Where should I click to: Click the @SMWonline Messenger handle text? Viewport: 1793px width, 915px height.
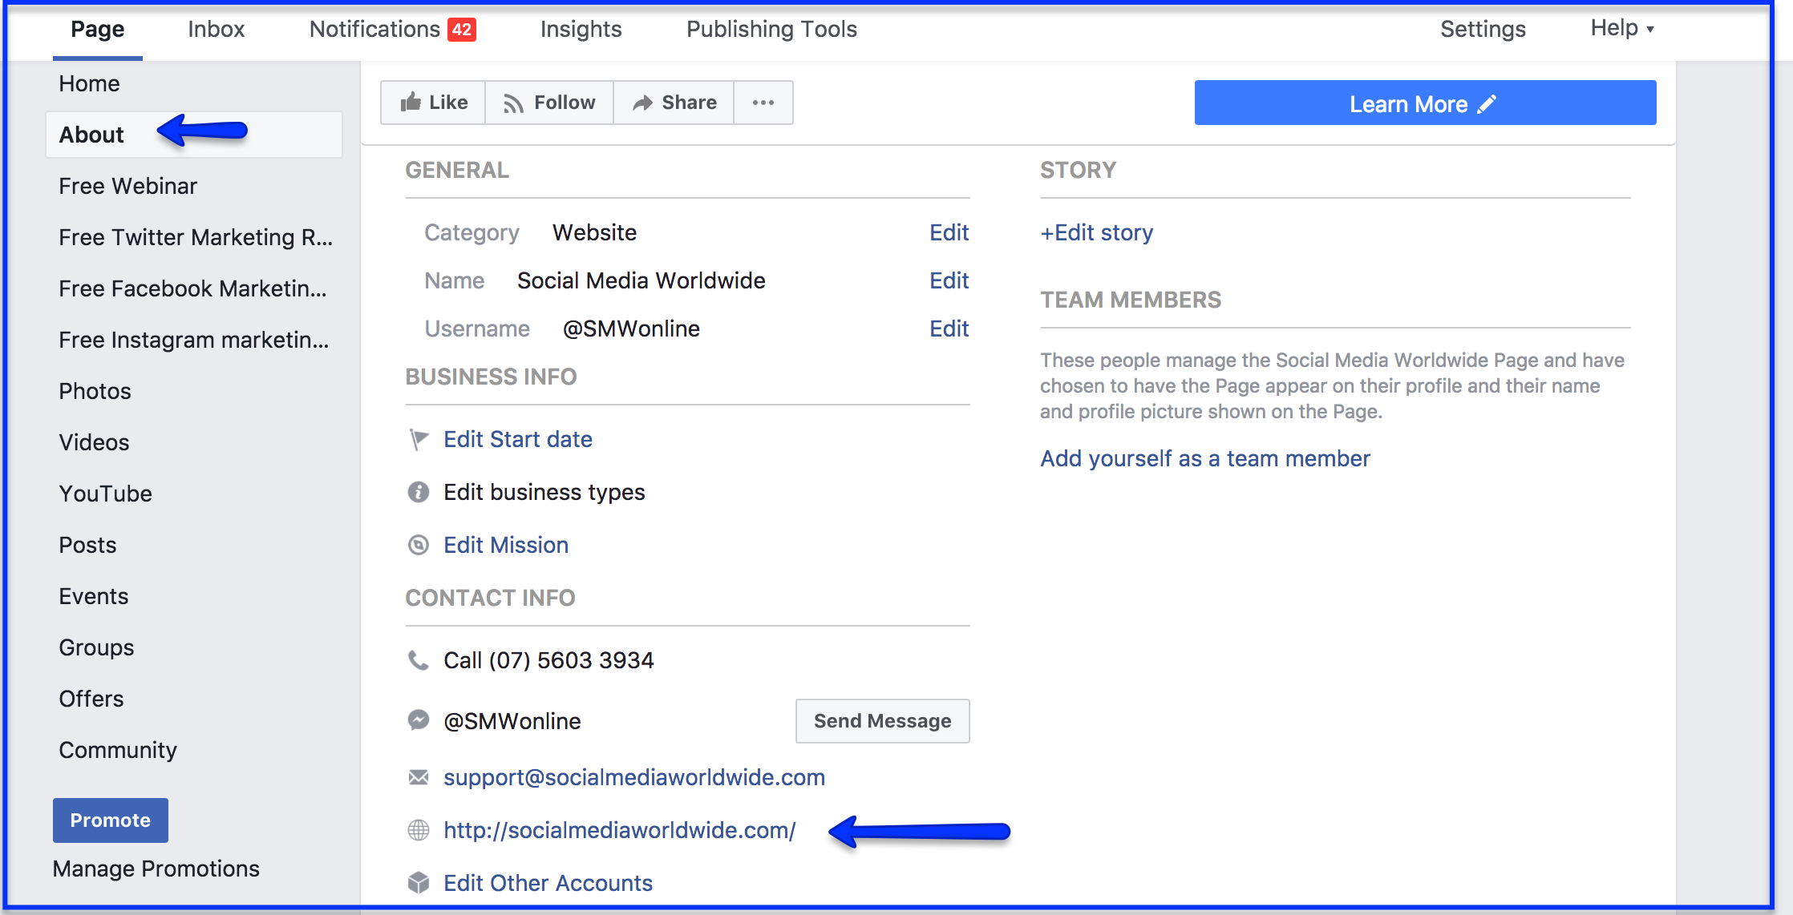pyautogui.click(x=512, y=721)
